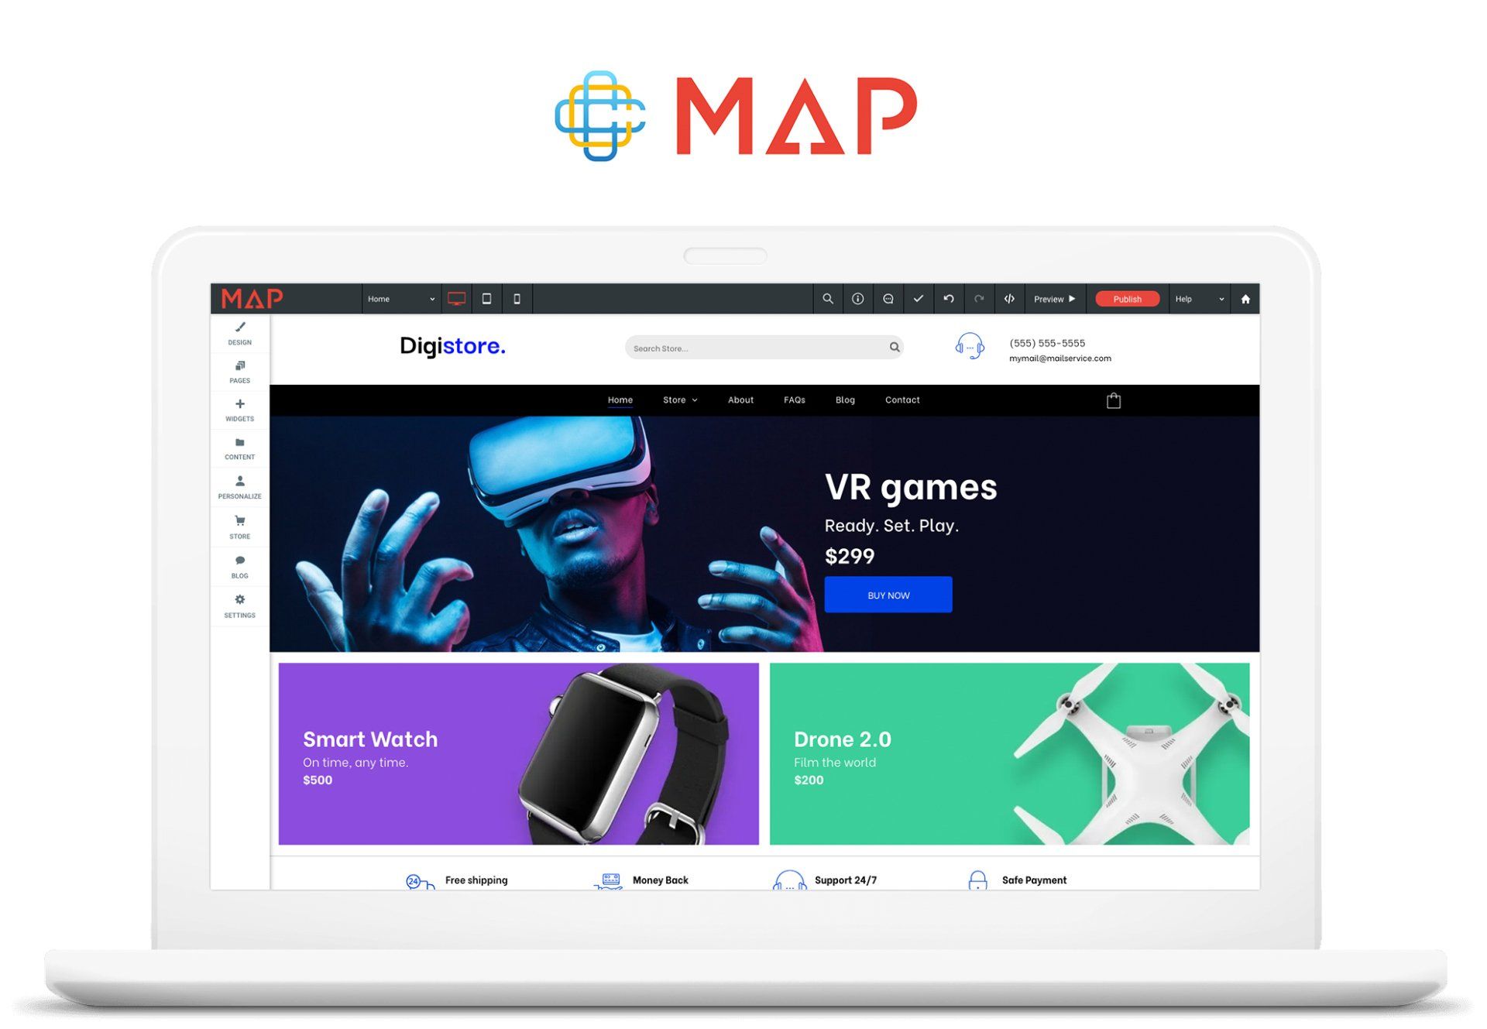Click the Search store input field
The image size is (1487, 1029).
point(768,347)
